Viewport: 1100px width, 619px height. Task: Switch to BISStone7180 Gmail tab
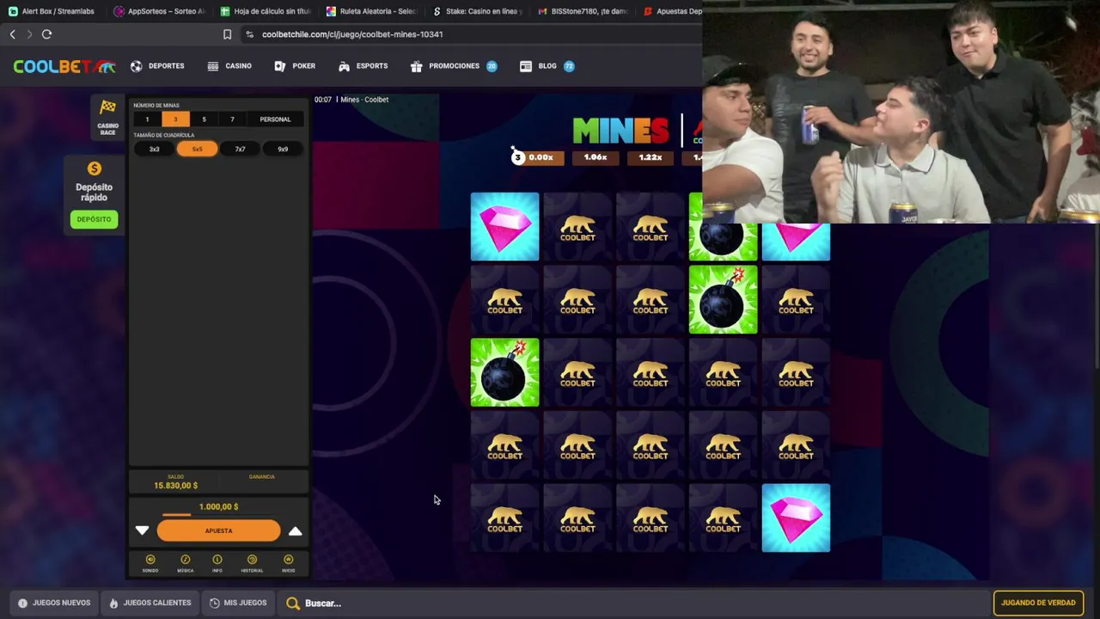584,11
